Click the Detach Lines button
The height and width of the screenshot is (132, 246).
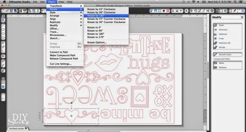tap(228, 54)
